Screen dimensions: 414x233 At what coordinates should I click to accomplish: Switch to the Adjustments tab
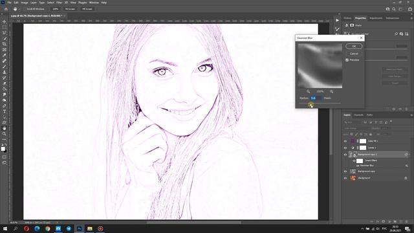coord(376,18)
